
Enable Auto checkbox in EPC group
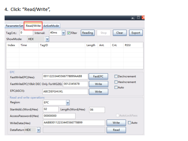click(116, 87)
